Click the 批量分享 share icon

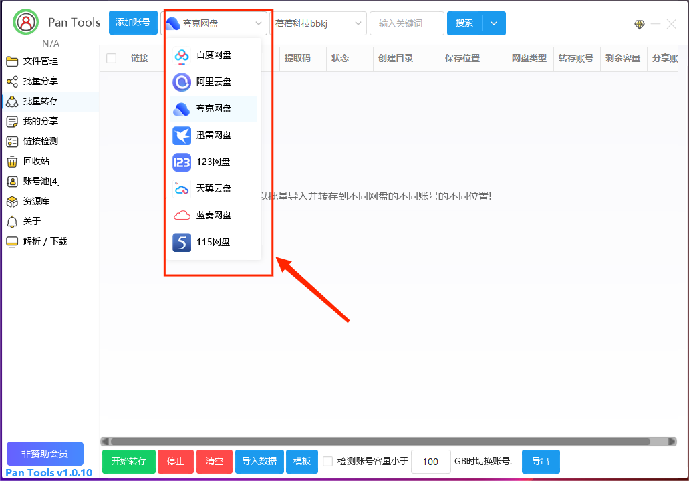click(12, 82)
